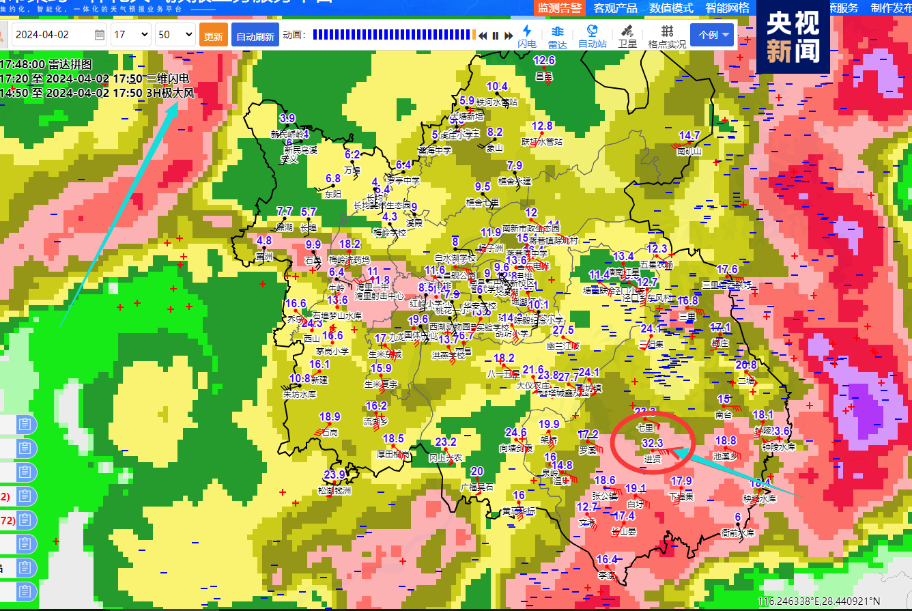This screenshot has width=912, height=611.
Task: Open the calendar icon in date field
Action: pyautogui.click(x=100, y=35)
